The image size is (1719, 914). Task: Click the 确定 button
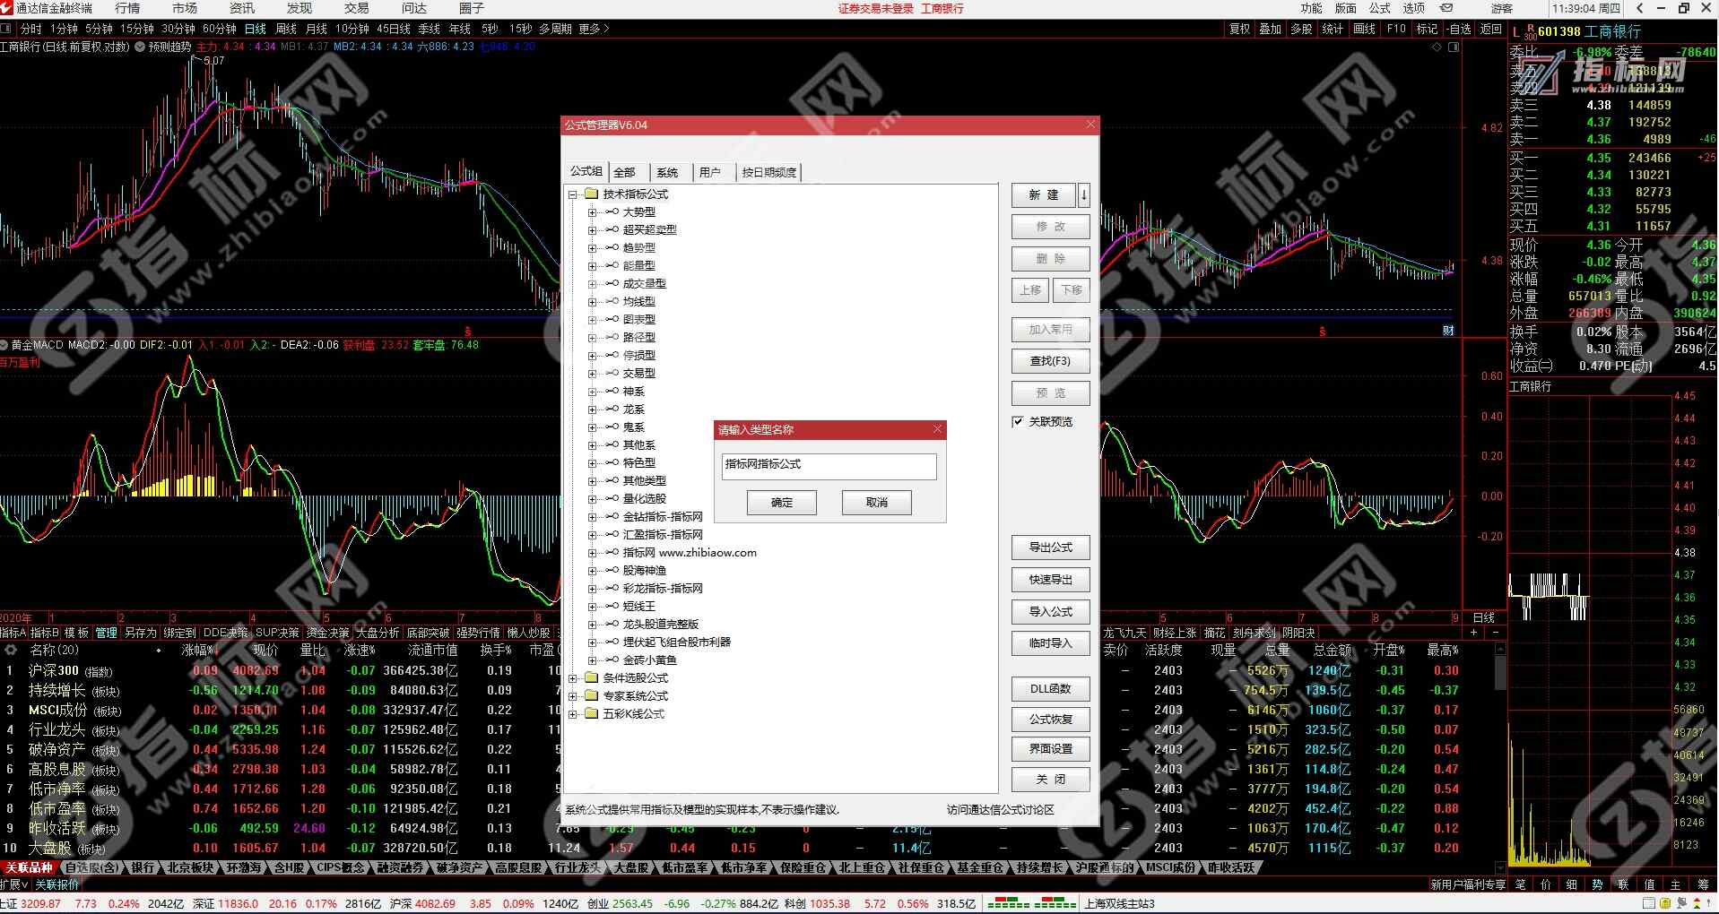coord(781,503)
